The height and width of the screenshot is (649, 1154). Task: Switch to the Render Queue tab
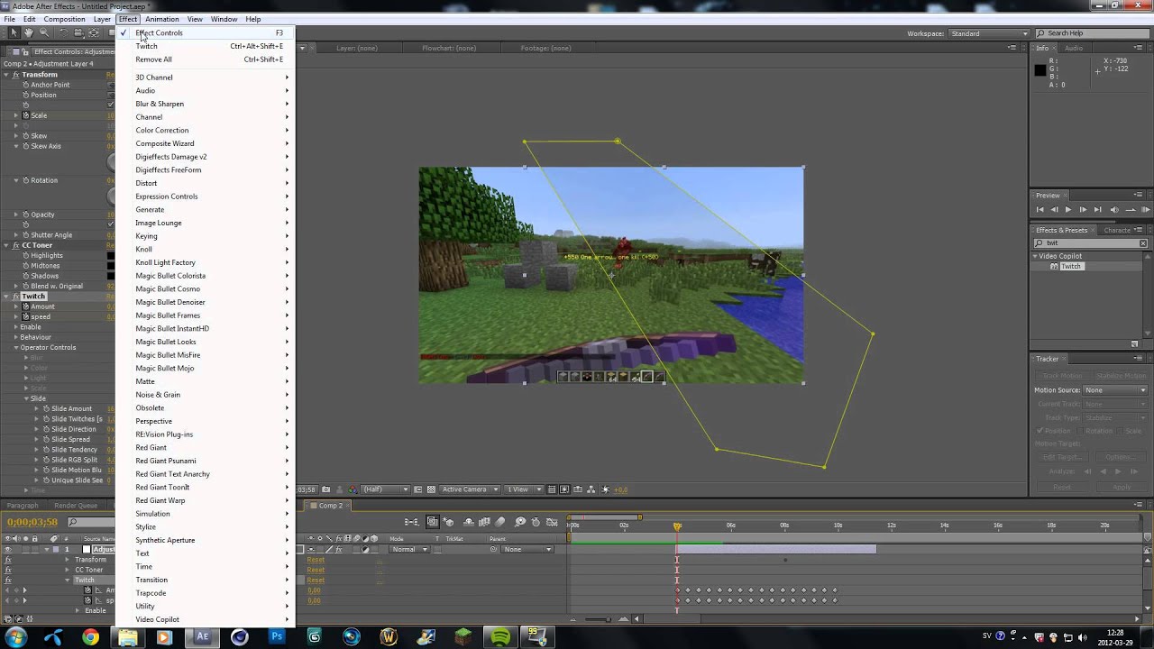pyautogui.click(x=76, y=506)
